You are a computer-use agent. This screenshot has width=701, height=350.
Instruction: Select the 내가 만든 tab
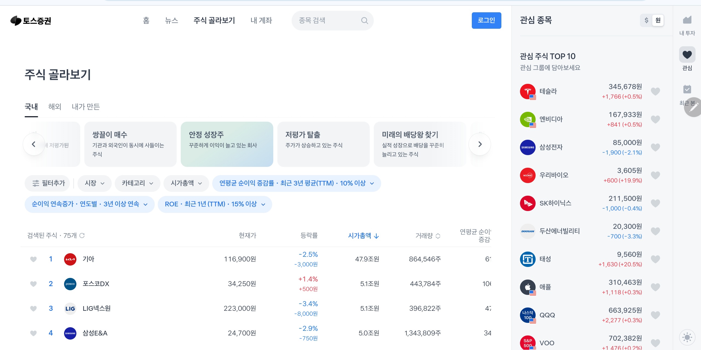point(86,107)
